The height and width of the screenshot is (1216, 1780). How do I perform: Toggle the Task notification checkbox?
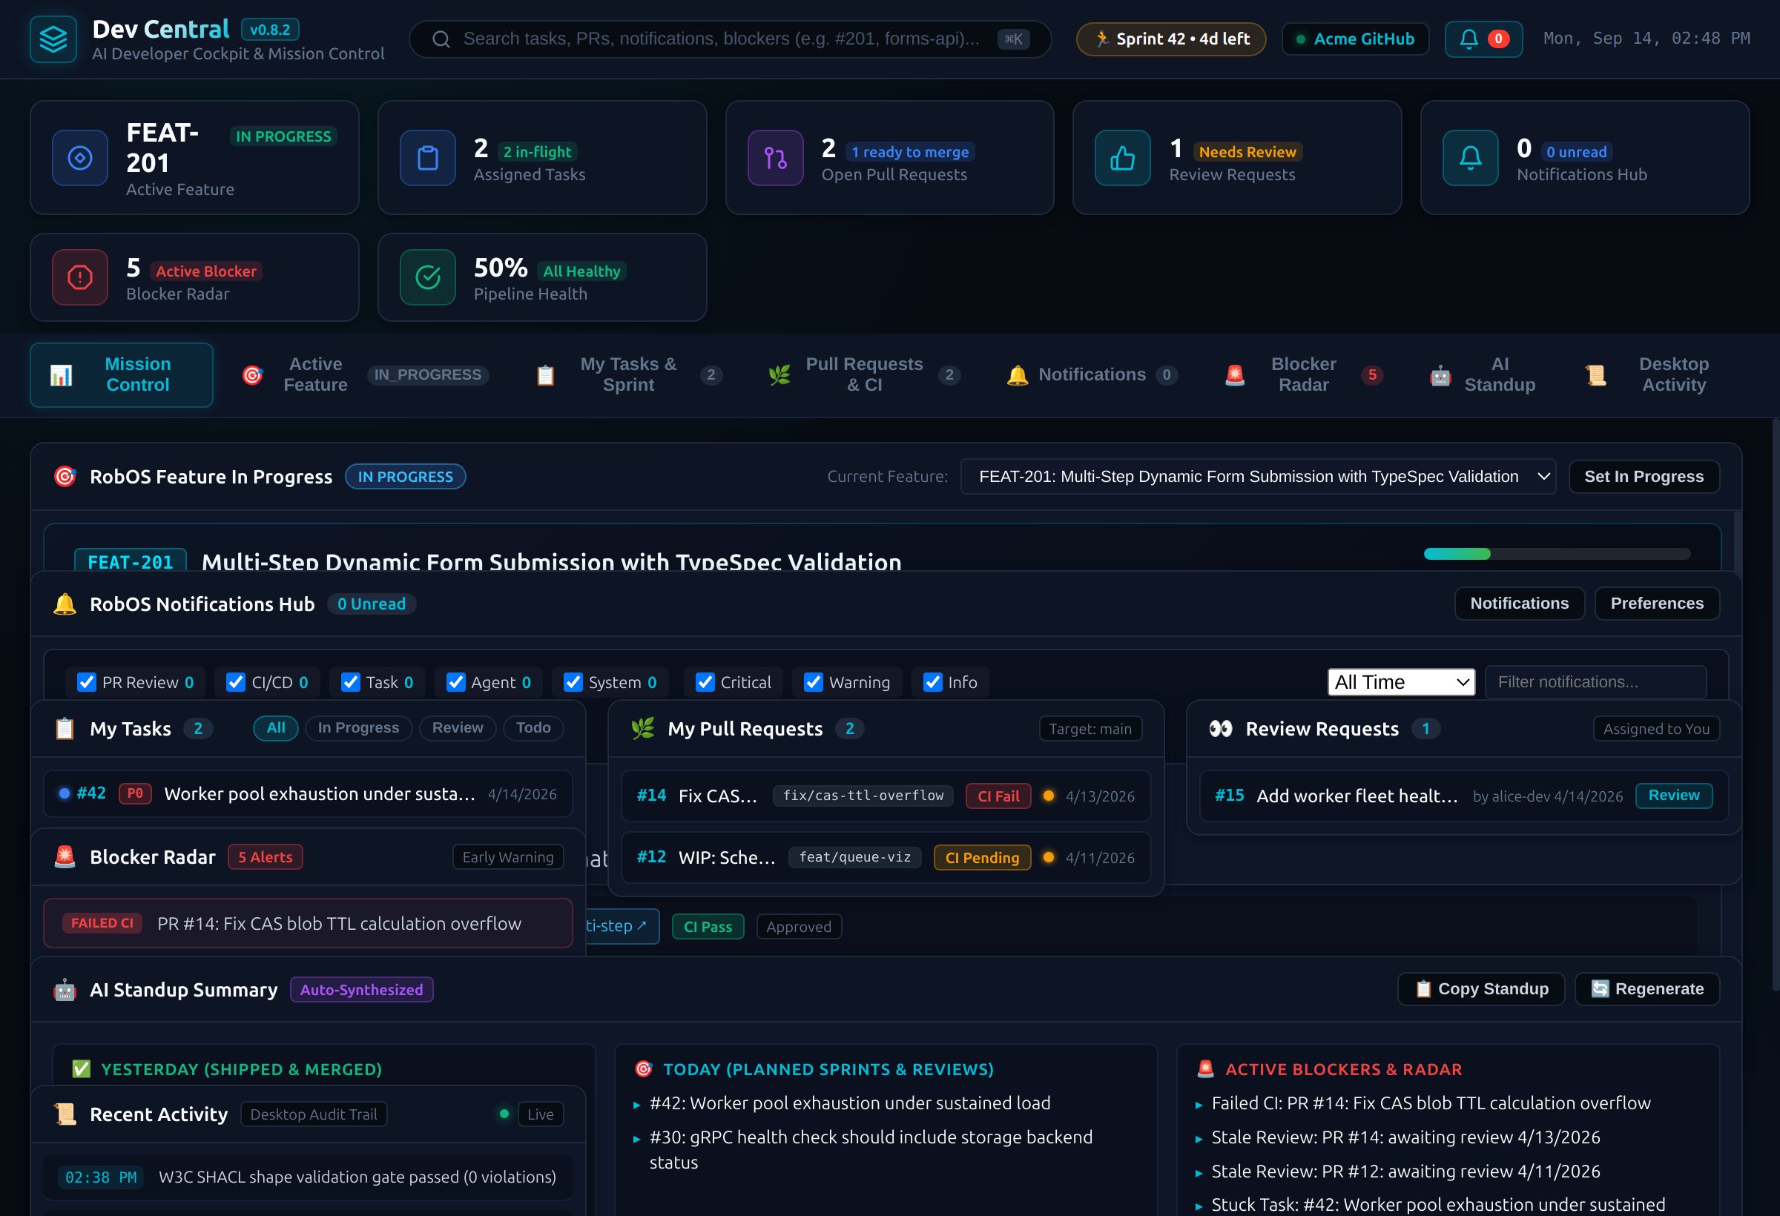(x=350, y=681)
